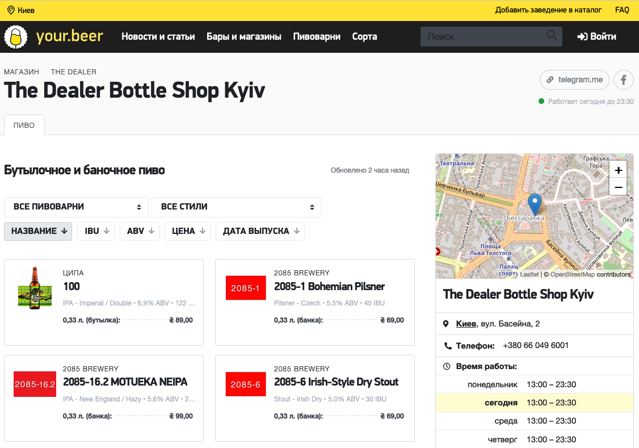Click the Магазин breadcrumb
The width and height of the screenshot is (639, 448).
[22, 72]
